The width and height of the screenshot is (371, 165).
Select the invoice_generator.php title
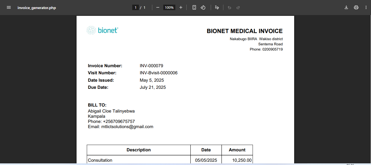(37, 8)
